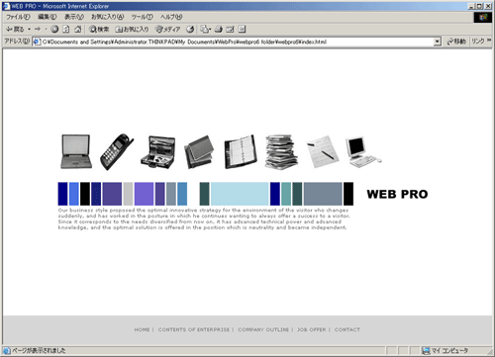Open the Help (ヘルプ) menu

tap(171, 17)
